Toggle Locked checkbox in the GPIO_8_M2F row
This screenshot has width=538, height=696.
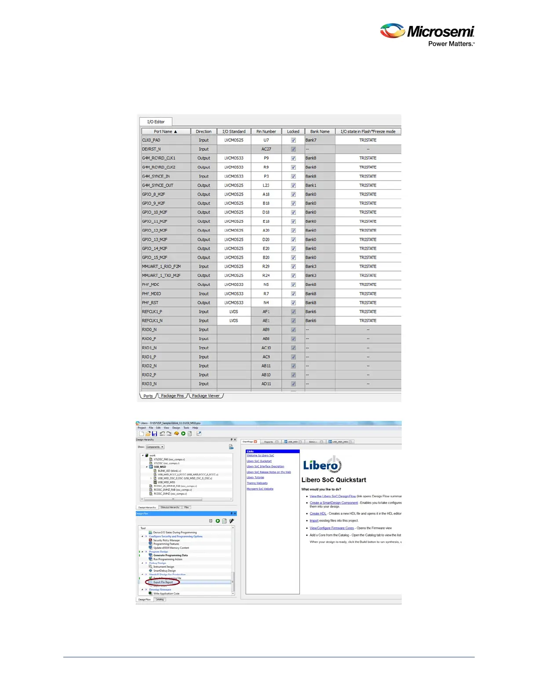293,195
